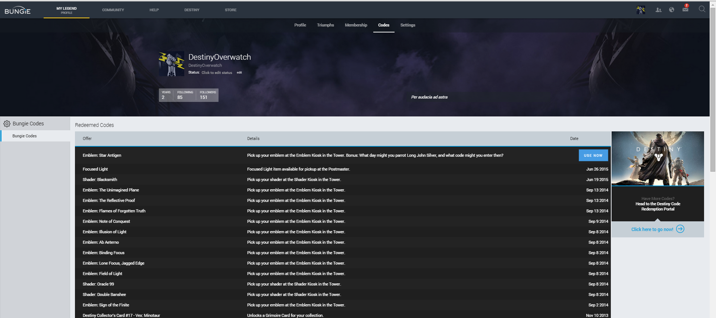Click 'Shader: Double Banshee' row

[343, 294]
